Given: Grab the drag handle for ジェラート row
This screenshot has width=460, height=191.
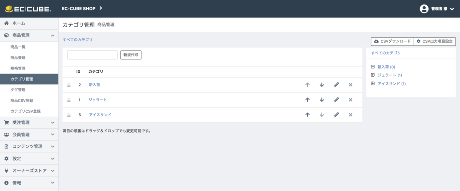Looking at the screenshot, I should 69,100.
